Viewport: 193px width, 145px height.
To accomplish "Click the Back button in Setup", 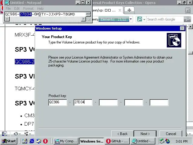I will click(x=122, y=134).
